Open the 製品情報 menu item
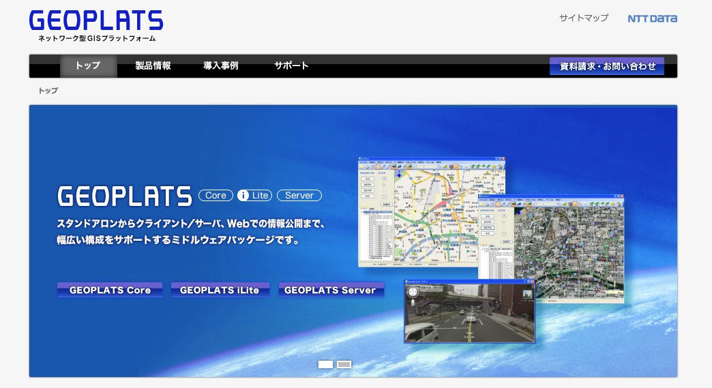The height and width of the screenshot is (388, 712). 153,65
